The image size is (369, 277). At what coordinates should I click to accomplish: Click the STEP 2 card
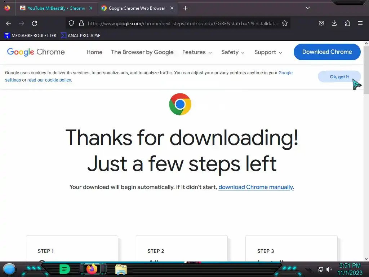point(182,248)
